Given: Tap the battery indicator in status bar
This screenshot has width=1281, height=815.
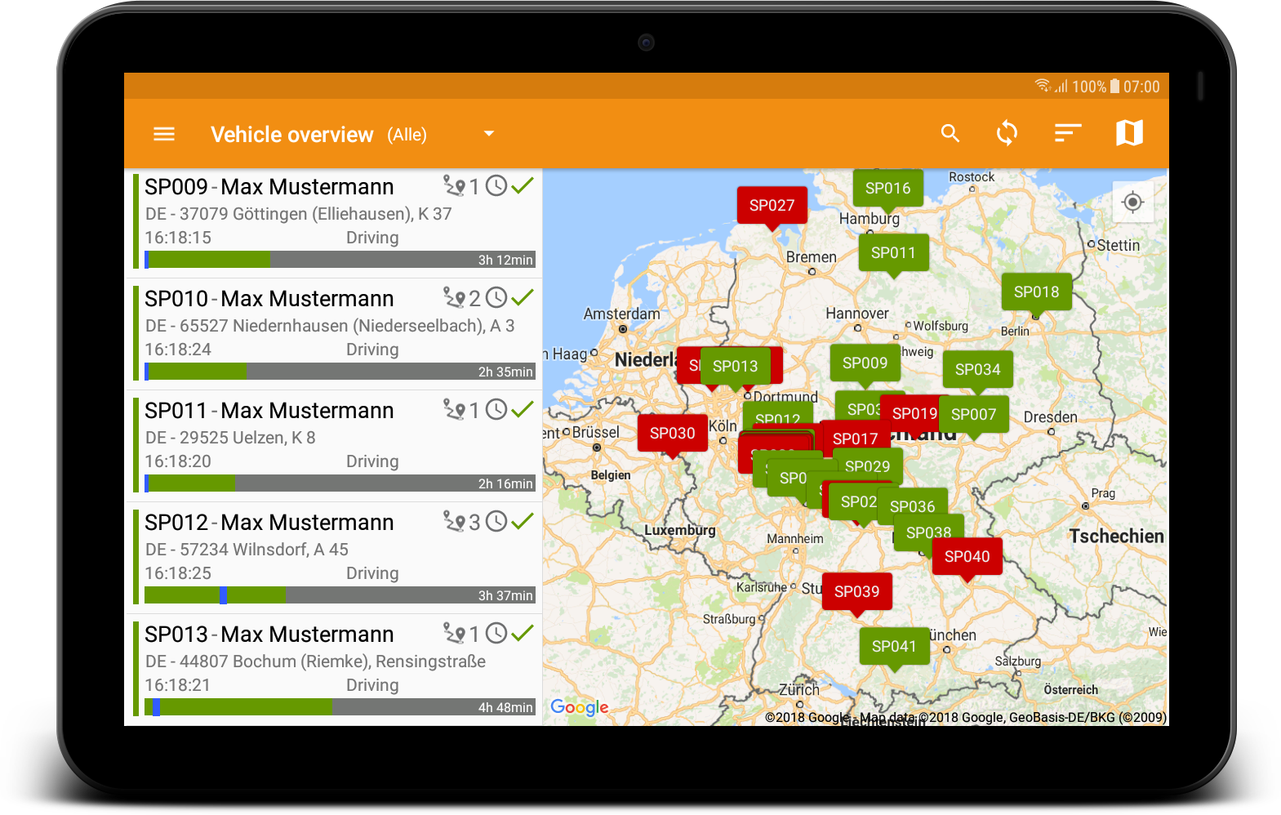Looking at the screenshot, I should coord(1114,87).
